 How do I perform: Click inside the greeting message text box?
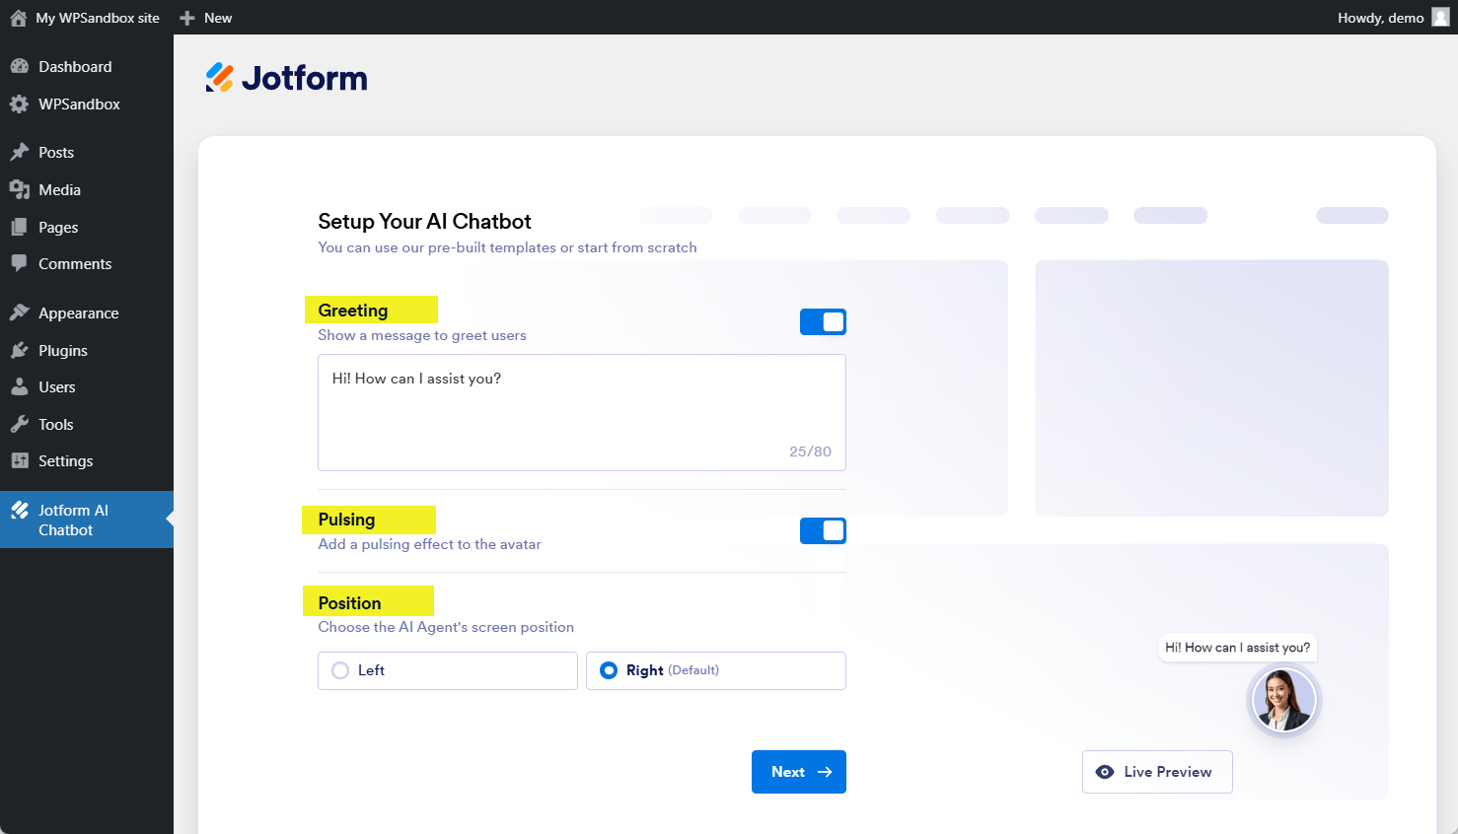(x=581, y=412)
